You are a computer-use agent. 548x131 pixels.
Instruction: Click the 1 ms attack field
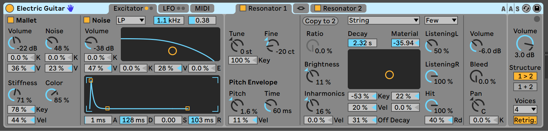[x=98, y=120]
